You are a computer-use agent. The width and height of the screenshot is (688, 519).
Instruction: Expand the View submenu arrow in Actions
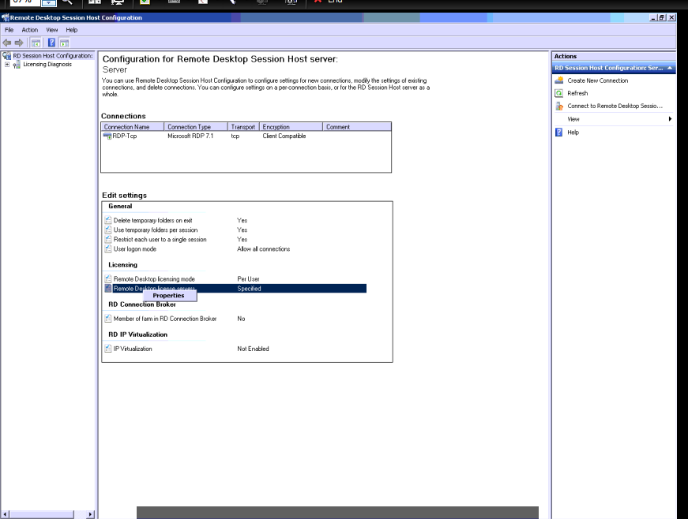(670, 118)
